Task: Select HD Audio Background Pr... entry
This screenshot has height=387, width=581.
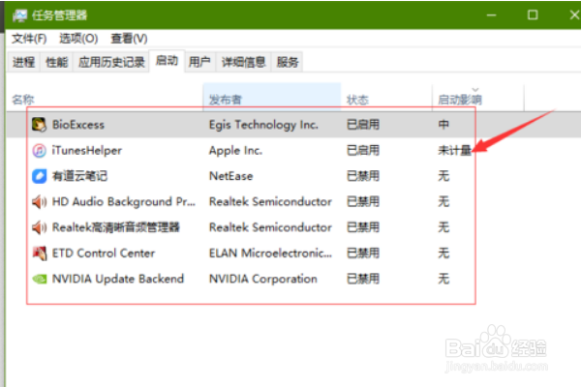Action: click(123, 202)
